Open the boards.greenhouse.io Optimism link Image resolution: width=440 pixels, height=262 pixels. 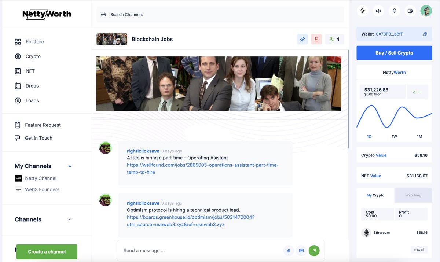tap(190, 221)
